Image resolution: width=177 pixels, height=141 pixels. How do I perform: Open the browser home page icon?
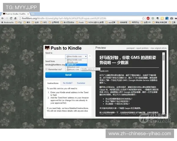coord(15,18)
